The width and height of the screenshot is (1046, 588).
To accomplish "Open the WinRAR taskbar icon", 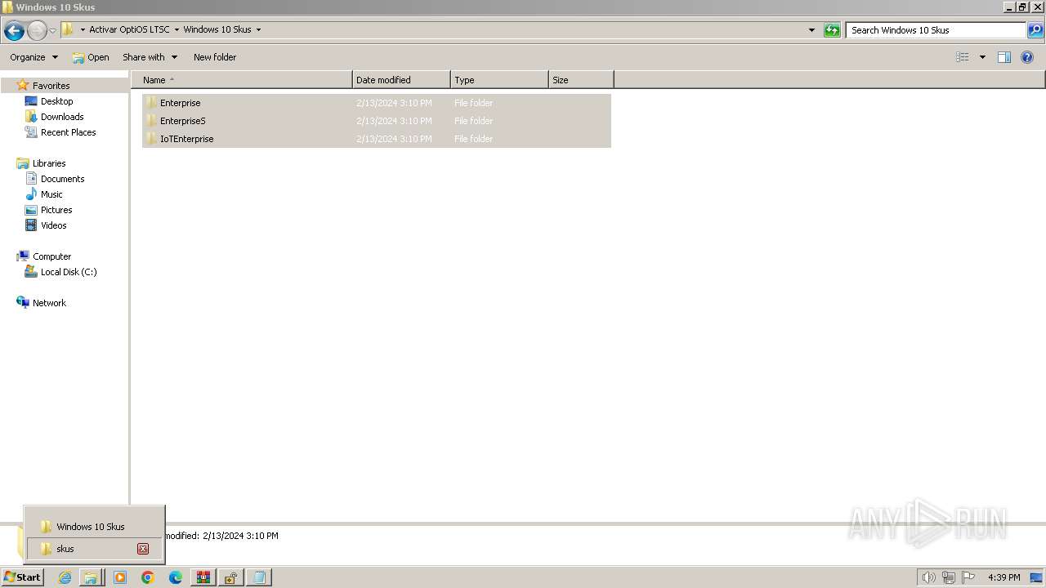I will tap(203, 577).
